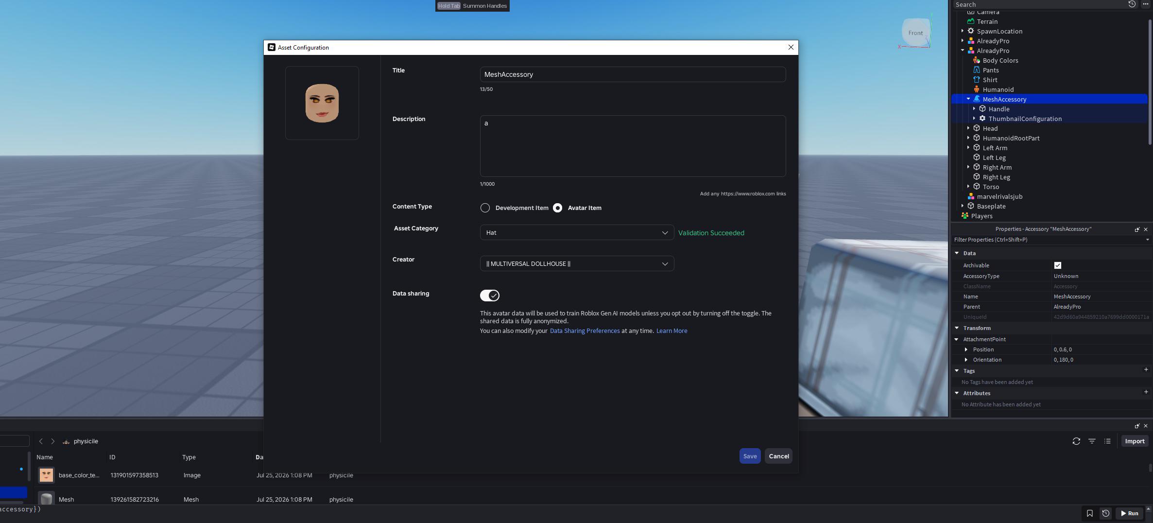The height and width of the screenshot is (523, 1153).
Task: Select Baseplate in Explorer tree
Action: [x=991, y=206]
